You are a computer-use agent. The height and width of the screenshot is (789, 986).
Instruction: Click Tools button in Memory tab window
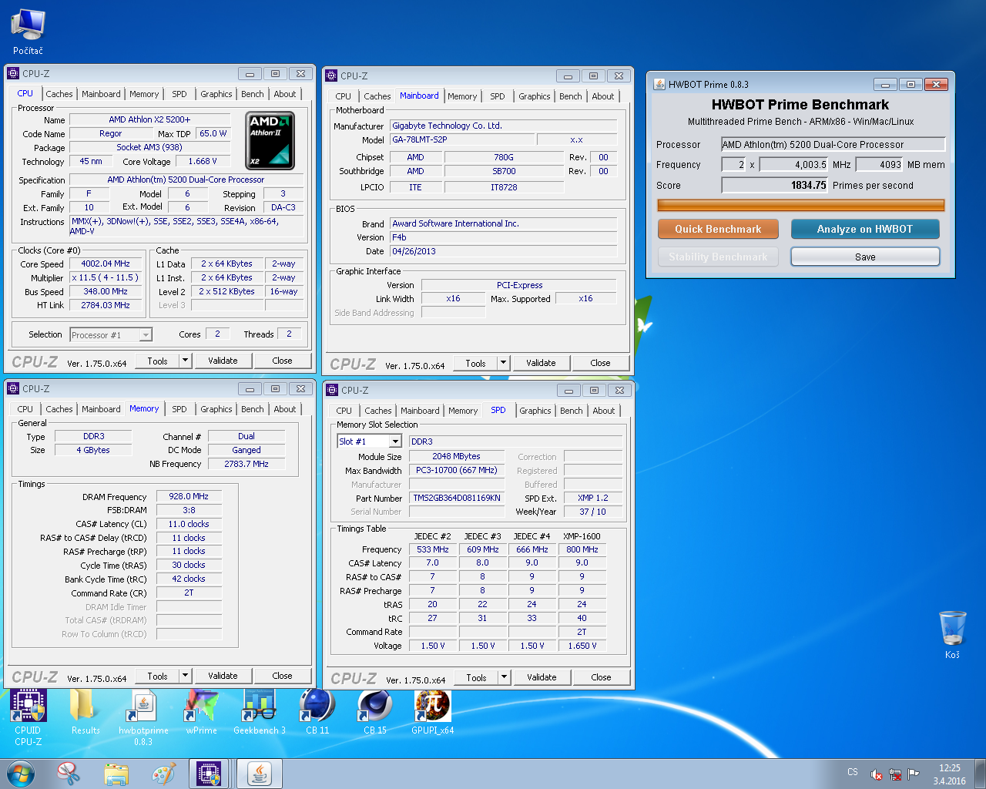pos(158,676)
